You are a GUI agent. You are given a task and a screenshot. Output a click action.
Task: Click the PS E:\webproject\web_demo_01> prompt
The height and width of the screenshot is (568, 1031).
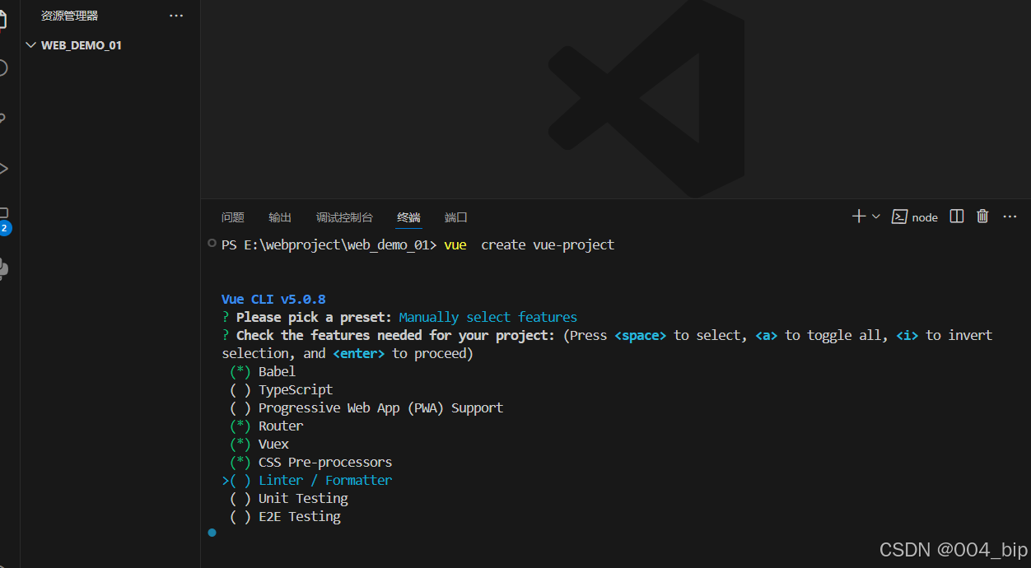point(329,245)
